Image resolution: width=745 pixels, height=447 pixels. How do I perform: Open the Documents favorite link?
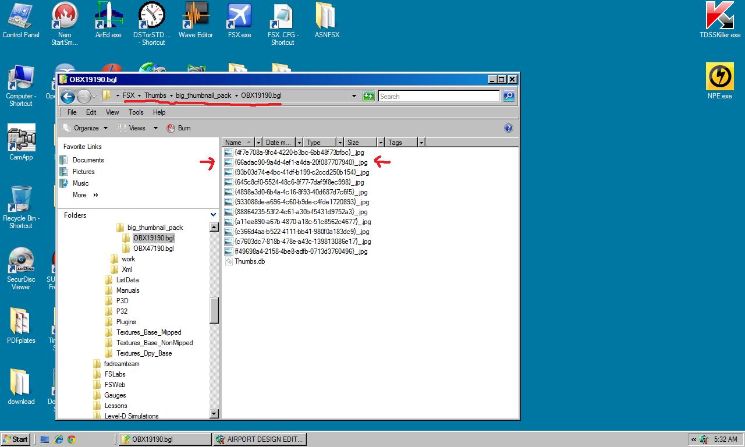[88, 160]
